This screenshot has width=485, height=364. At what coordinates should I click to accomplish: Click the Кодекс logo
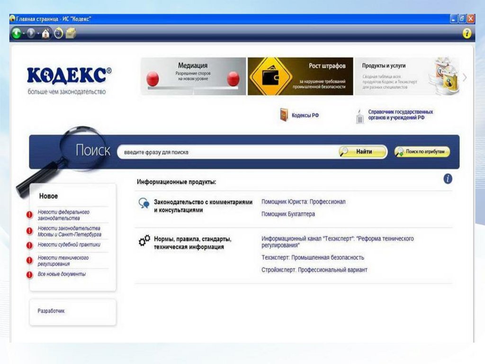(x=69, y=75)
